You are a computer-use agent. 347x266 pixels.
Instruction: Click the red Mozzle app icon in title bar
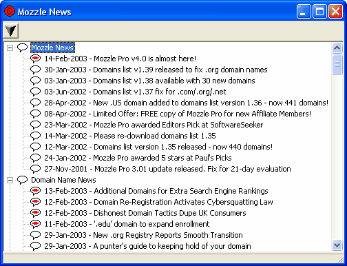(10, 11)
